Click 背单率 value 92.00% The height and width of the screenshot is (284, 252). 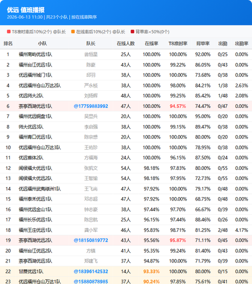[x=203, y=55]
